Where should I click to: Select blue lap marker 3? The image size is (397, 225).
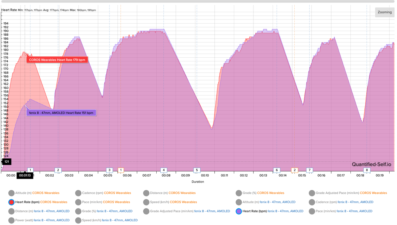point(109,170)
